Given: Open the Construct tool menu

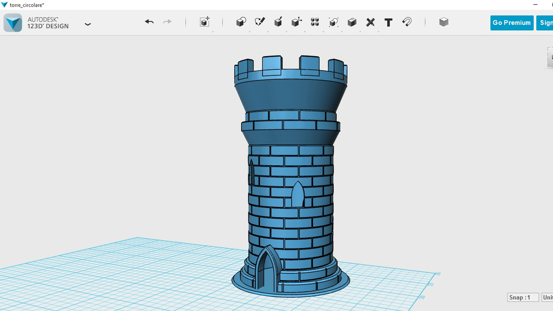Looking at the screenshot, I should 278,22.
